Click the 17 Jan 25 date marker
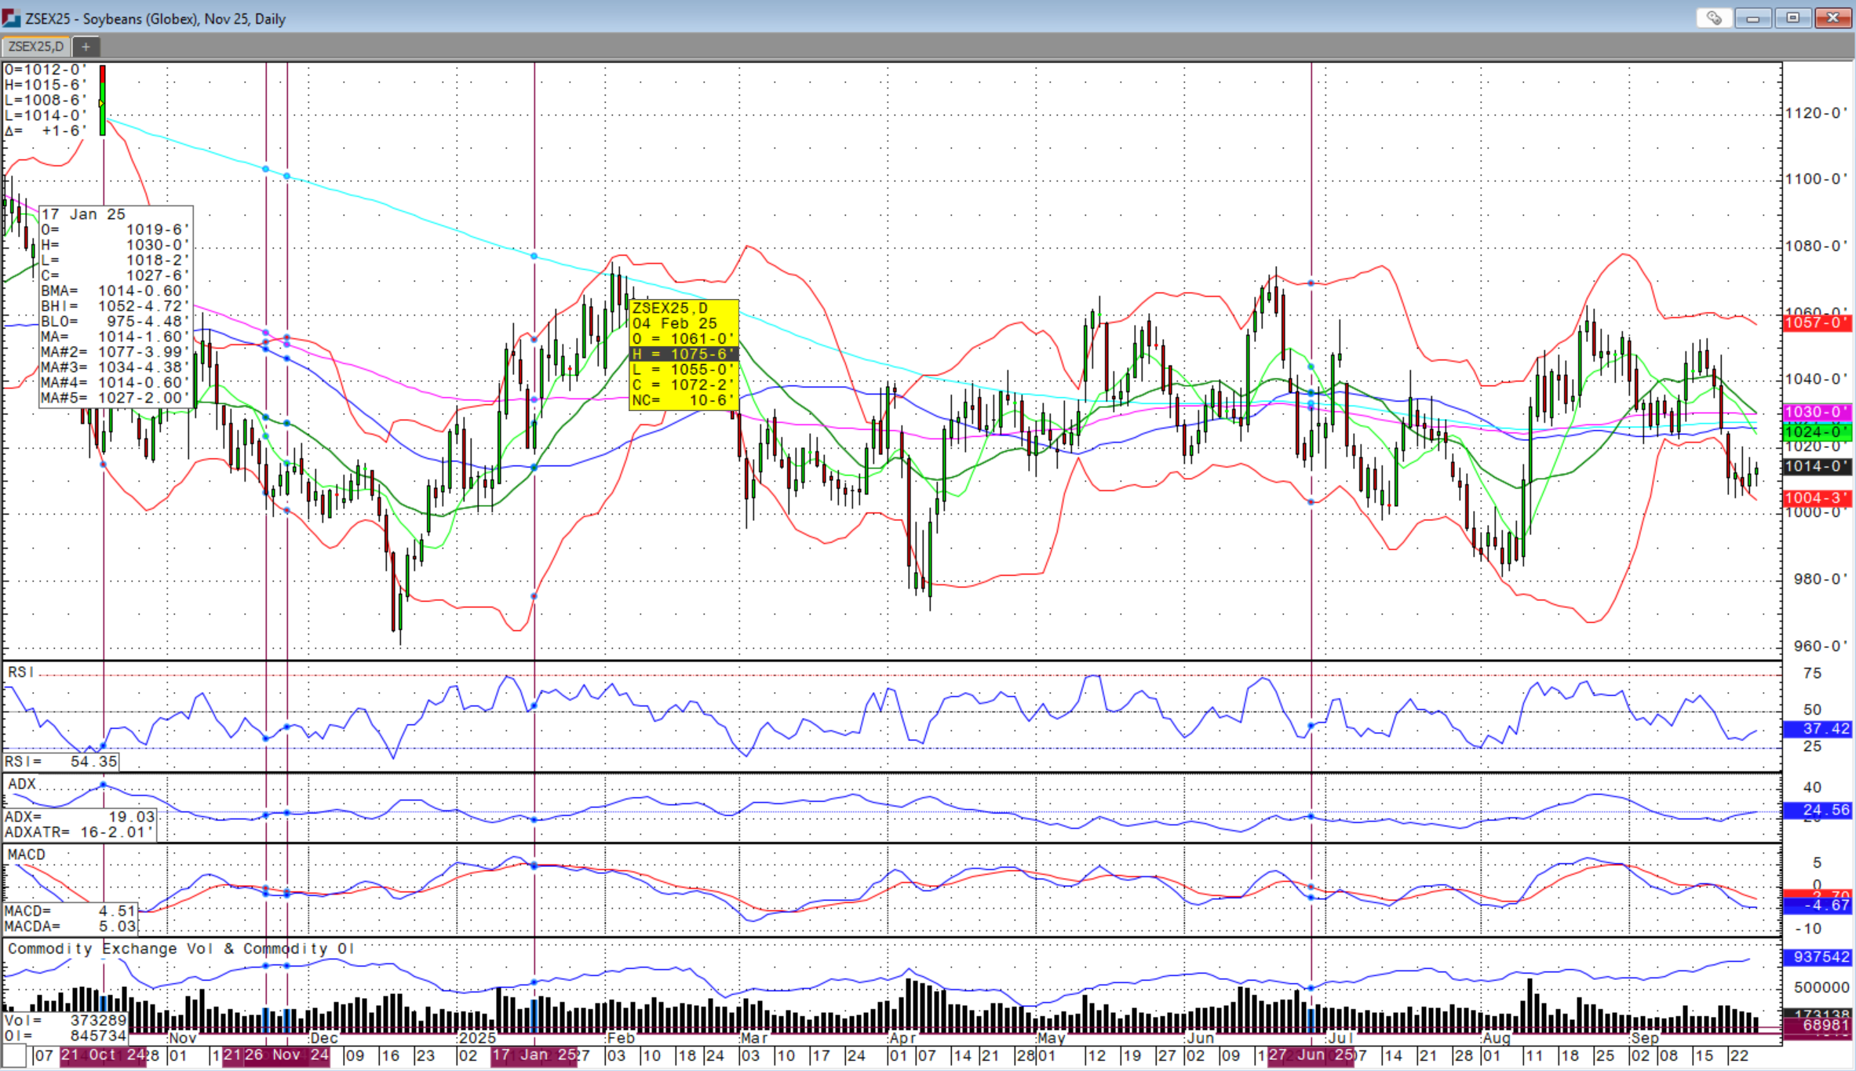Viewport: 1856px width, 1071px height. pos(534,1055)
